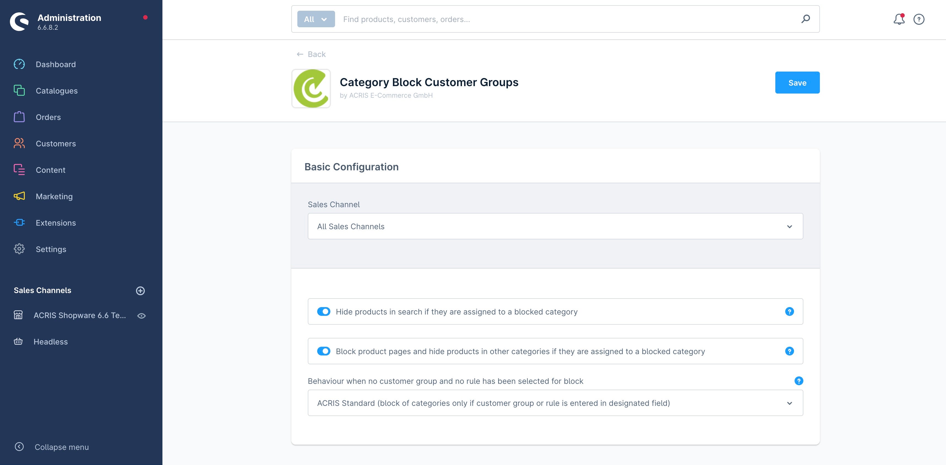Save the plugin configuration
The width and height of the screenshot is (946, 465).
click(797, 83)
